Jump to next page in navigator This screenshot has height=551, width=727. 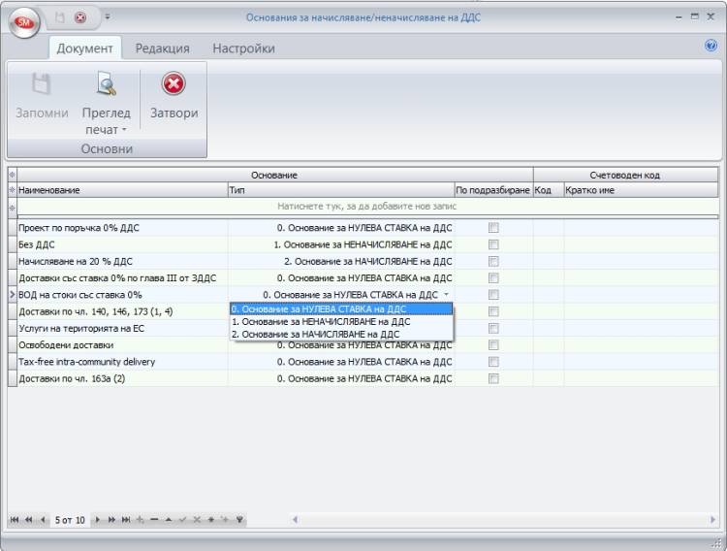pos(111,519)
